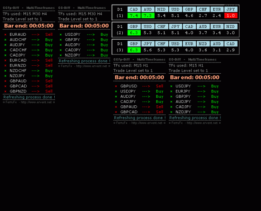This screenshot has width=261, height=211.
Task: Select the EURAUD pair label
Action: tap(18, 35)
